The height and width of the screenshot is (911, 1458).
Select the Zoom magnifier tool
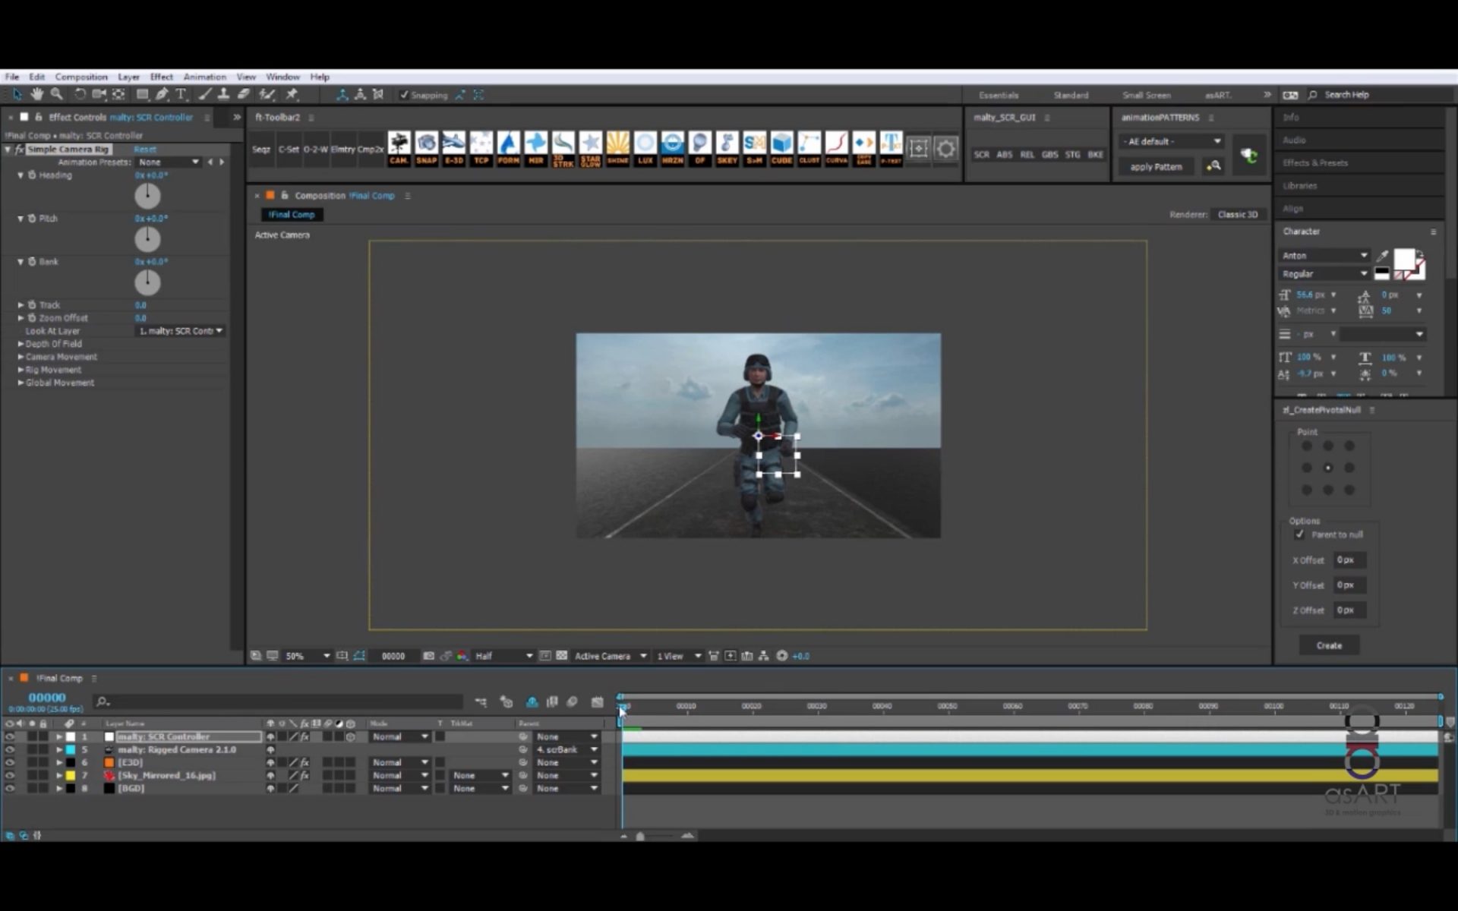[x=56, y=94]
